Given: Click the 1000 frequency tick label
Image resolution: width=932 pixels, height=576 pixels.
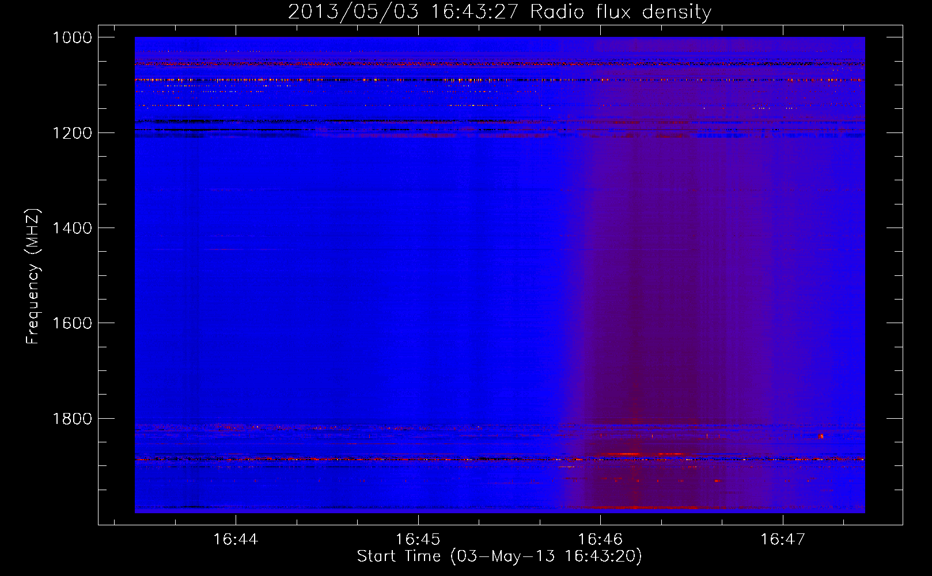Looking at the screenshot, I should pyautogui.click(x=73, y=37).
